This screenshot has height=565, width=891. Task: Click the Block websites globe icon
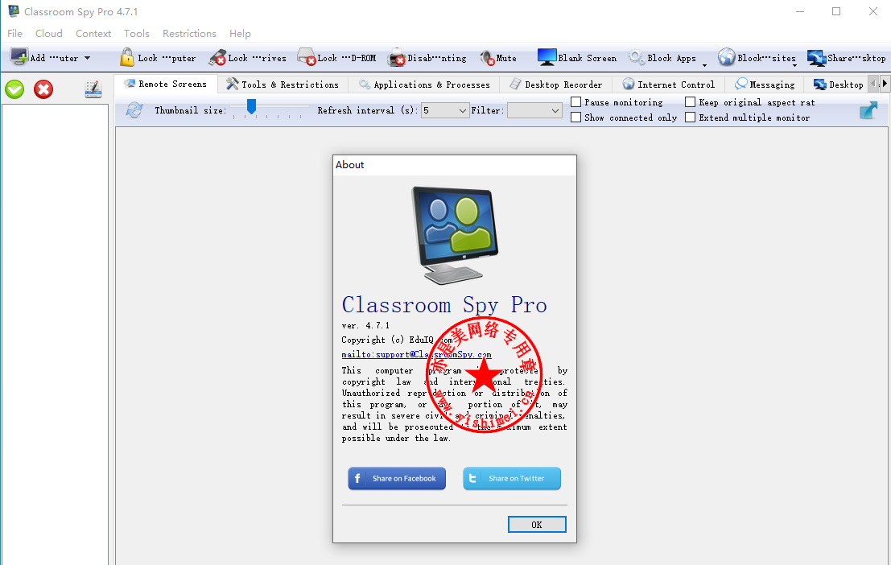pos(726,57)
